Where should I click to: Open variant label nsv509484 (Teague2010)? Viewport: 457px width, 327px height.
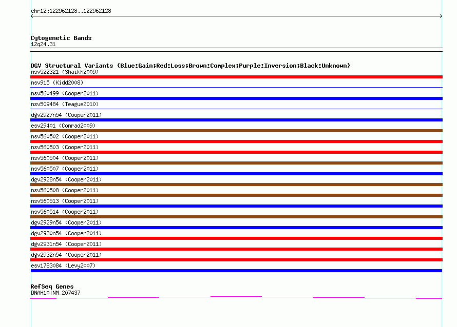[65, 104]
